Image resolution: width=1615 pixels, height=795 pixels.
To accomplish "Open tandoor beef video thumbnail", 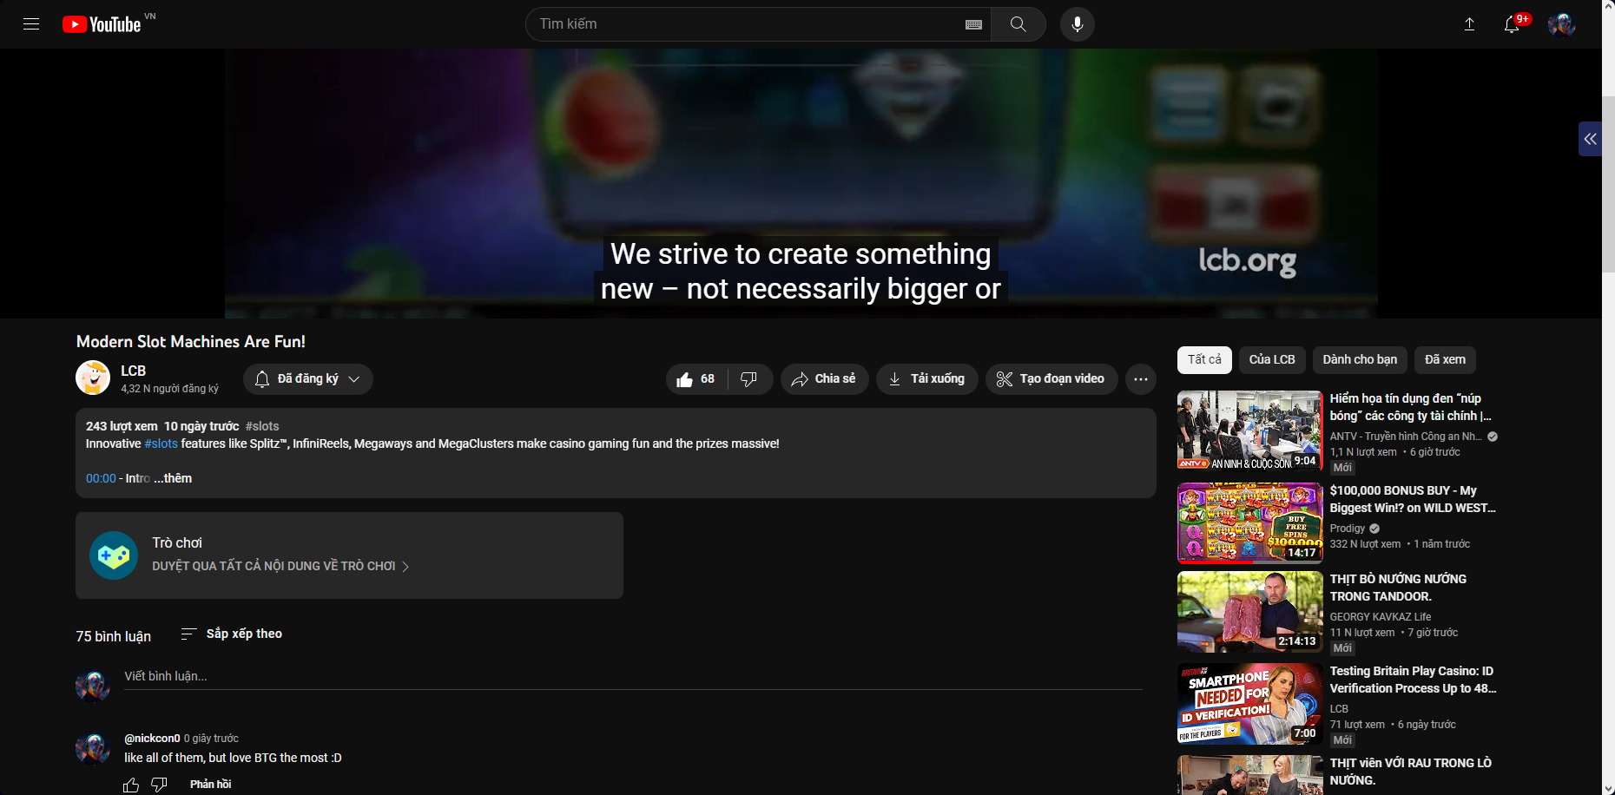I will [1250, 612].
